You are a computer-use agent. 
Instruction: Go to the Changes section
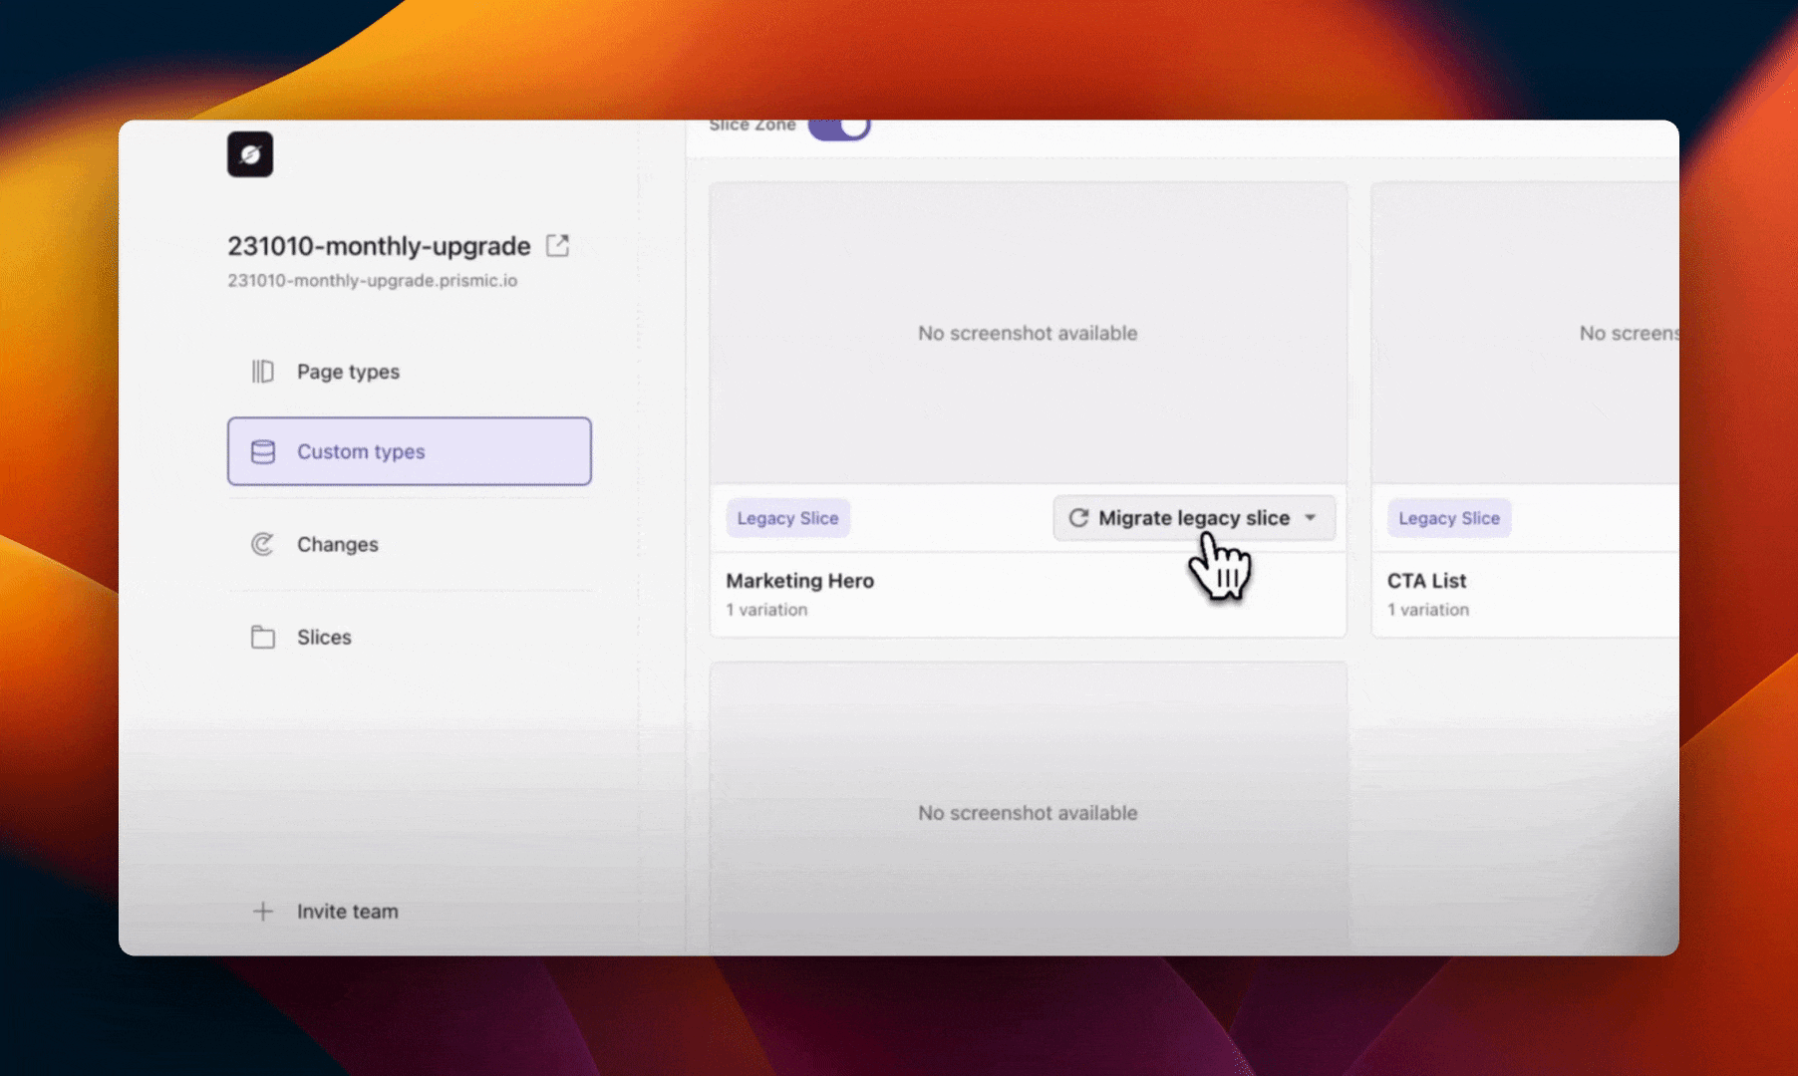click(336, 544)
